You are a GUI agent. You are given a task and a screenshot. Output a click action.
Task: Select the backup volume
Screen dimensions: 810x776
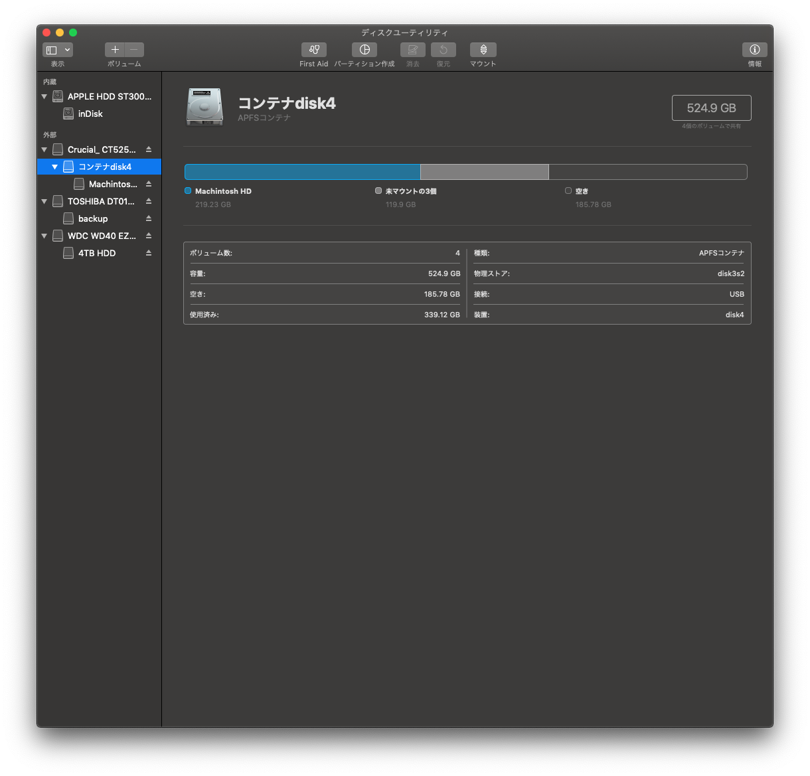point(100,218)
